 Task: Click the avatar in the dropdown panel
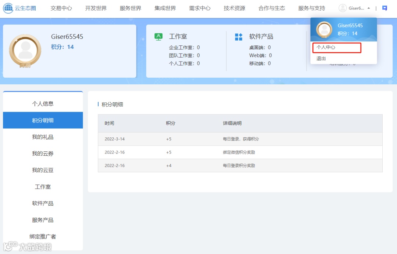pyautogui.click(x=324, y=30)
